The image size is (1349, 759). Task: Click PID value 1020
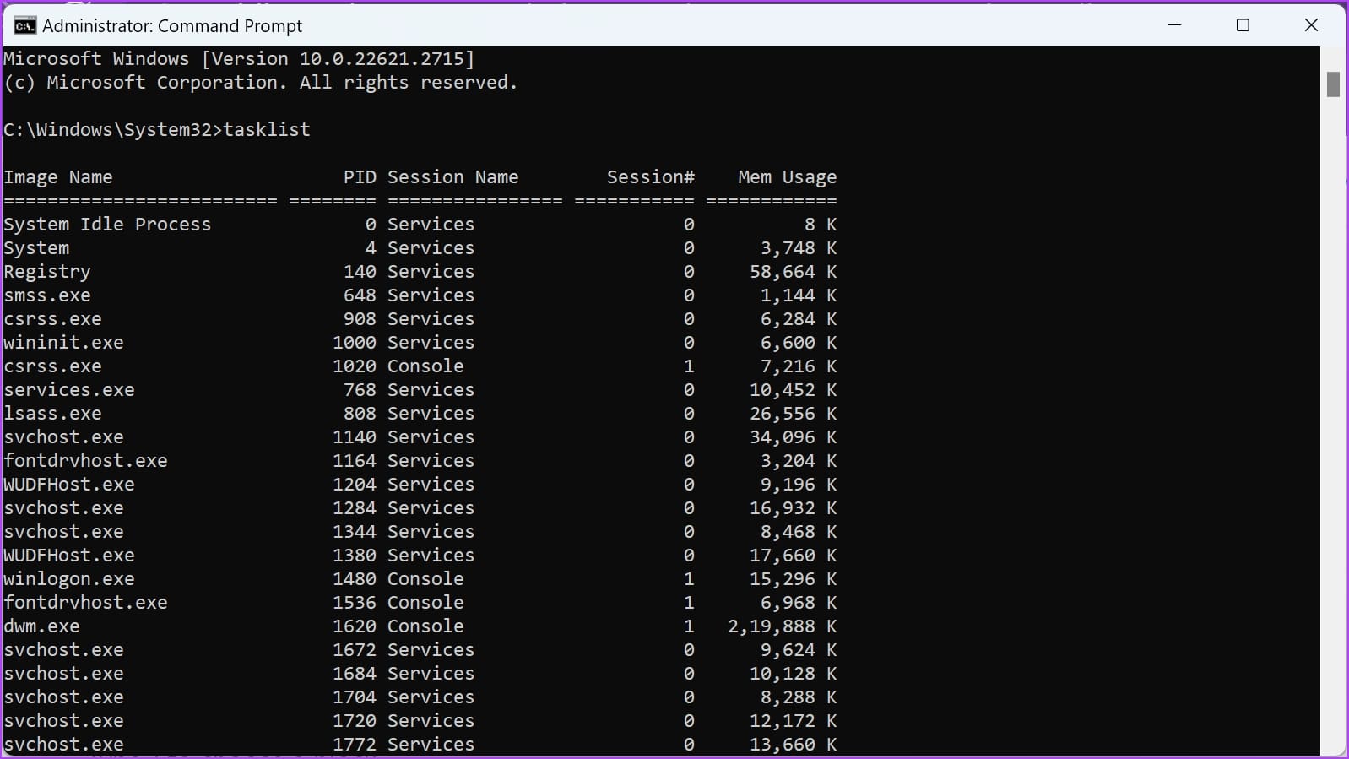coord(355,366)
